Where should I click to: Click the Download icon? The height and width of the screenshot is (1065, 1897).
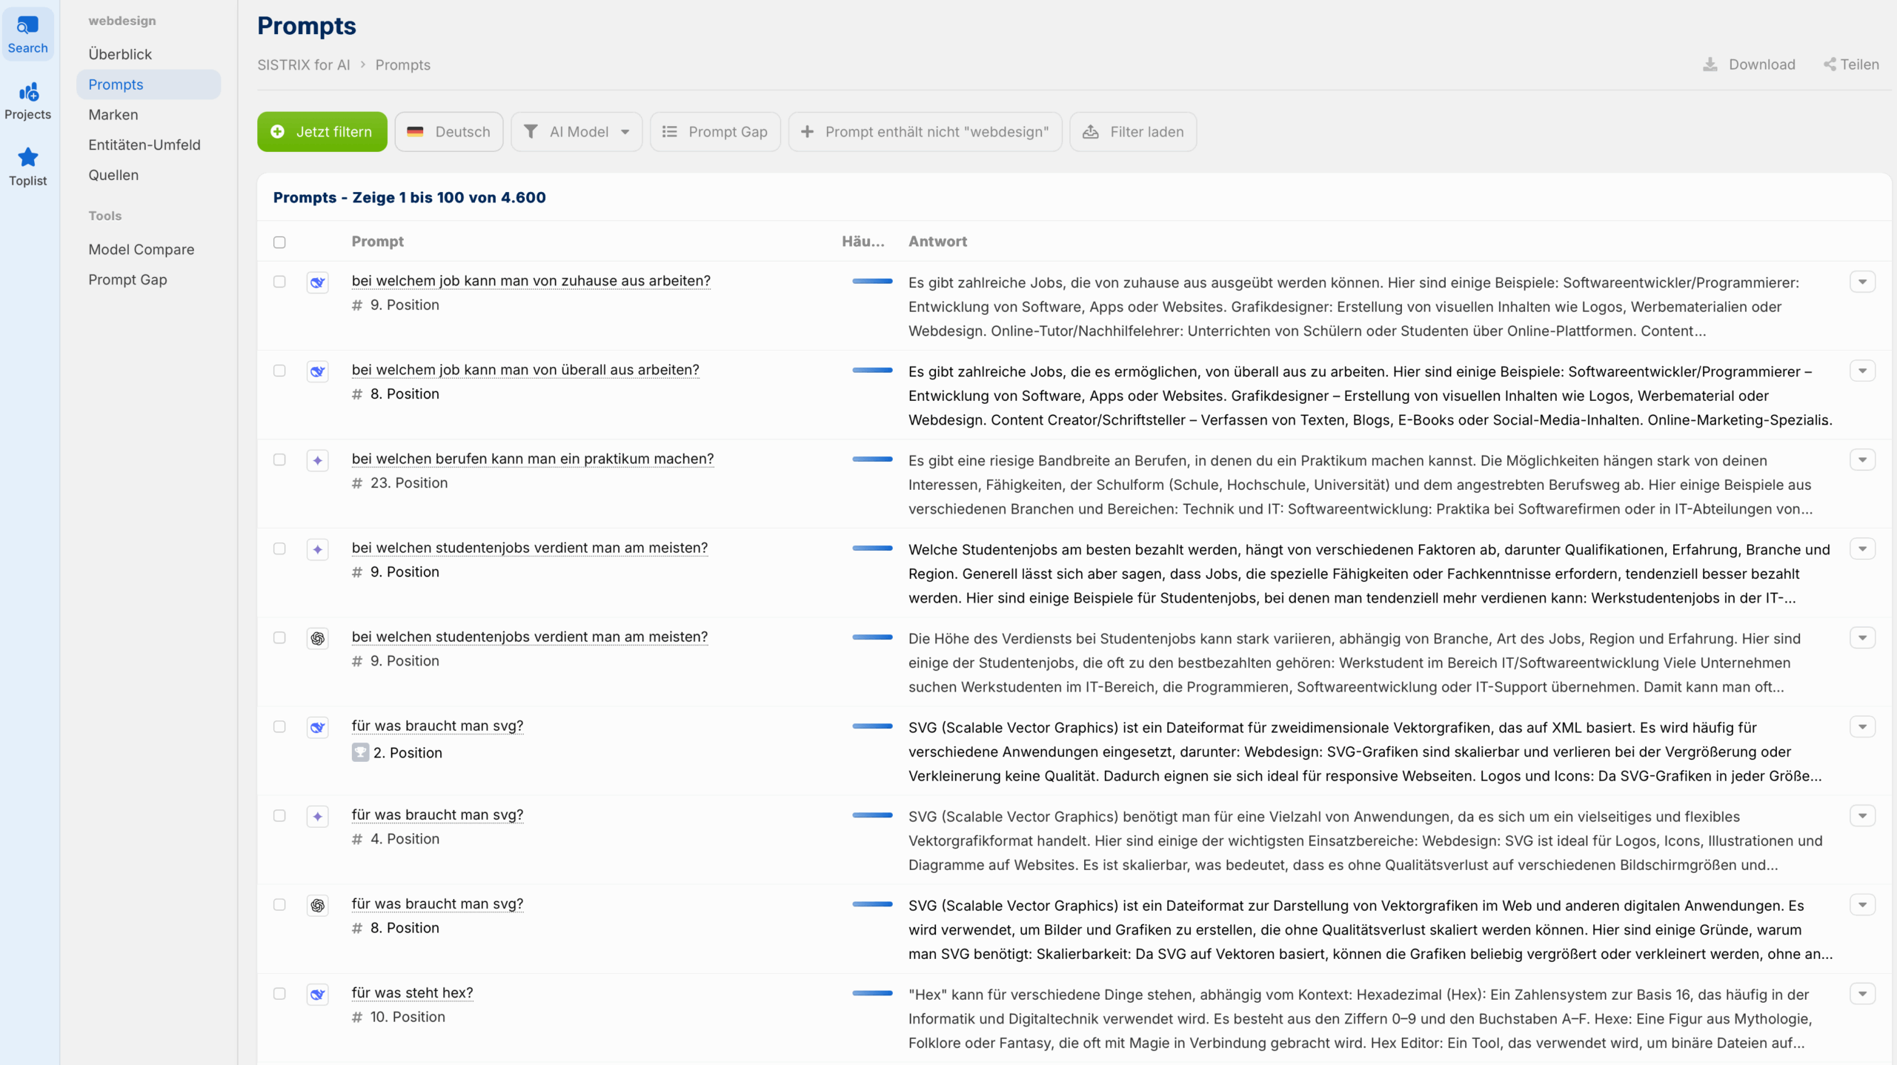(x=1710, y=64)
